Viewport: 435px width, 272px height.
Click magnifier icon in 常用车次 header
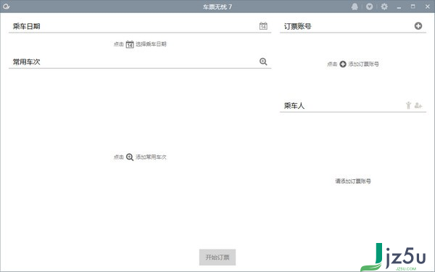pos(263,62)
